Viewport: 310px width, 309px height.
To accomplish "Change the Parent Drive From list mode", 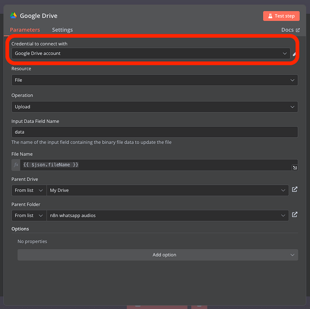I will pos(29,190).
